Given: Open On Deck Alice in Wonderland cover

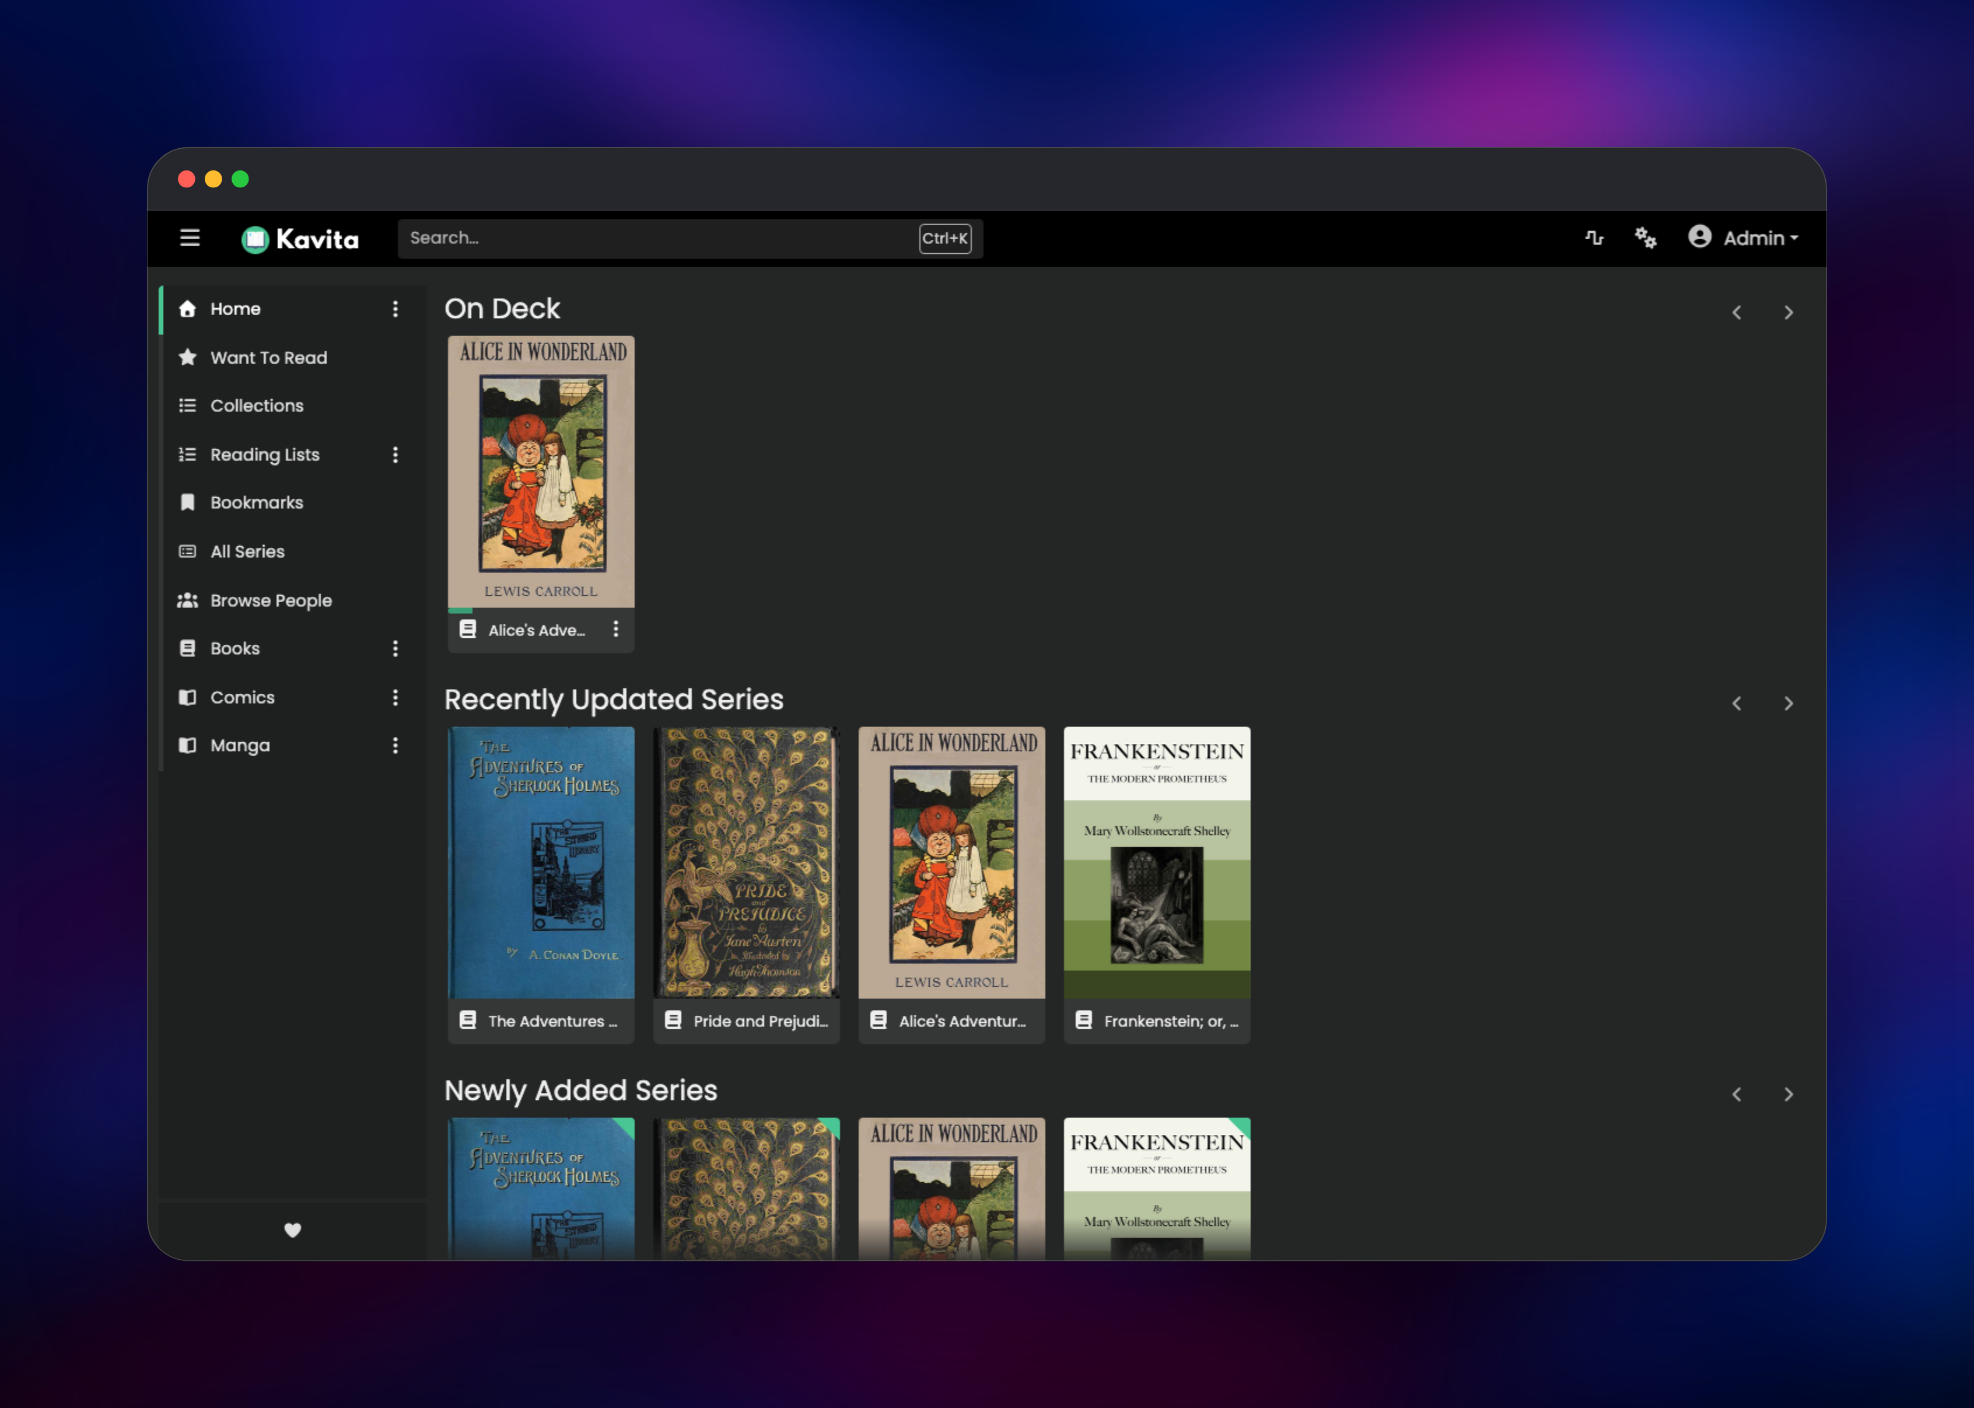Looking at the screenshot, I should tap(541, 471).
